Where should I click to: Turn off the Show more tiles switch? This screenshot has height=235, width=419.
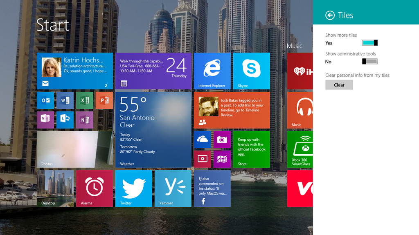[x=370, y=42]
